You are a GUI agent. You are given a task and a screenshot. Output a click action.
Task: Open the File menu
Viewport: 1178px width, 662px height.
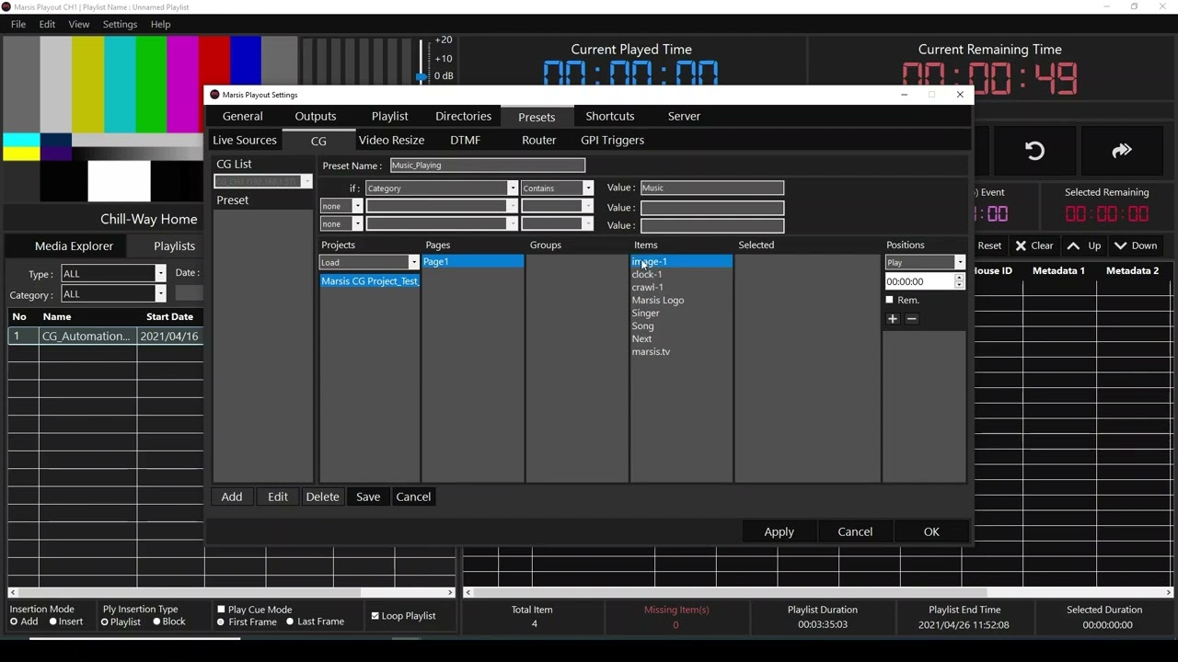[x=18, y=24]
